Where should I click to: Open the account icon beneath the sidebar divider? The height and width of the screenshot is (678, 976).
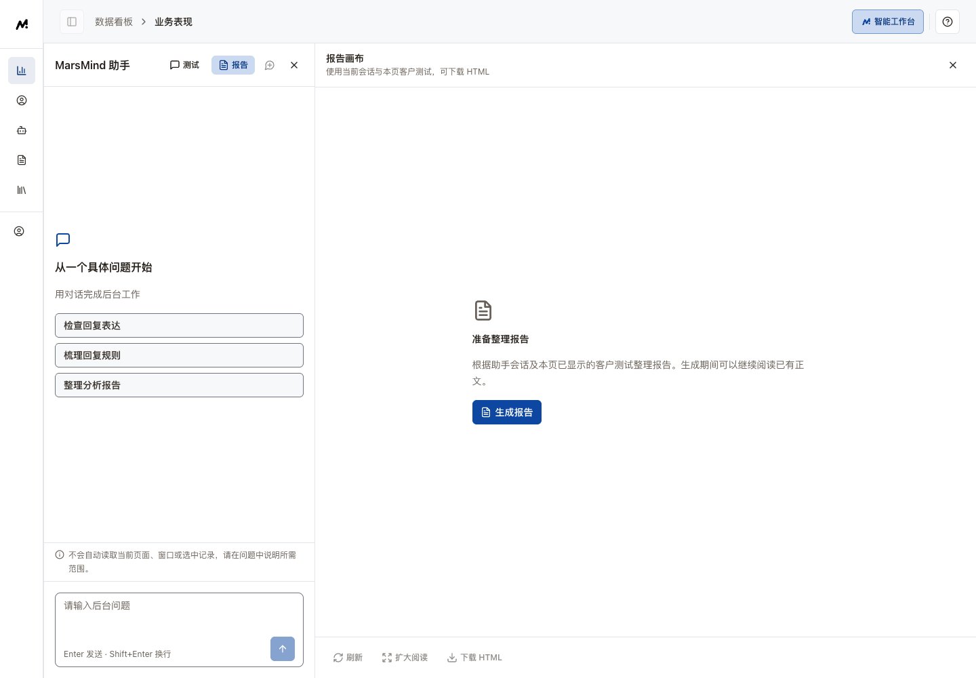click(19, 231)
